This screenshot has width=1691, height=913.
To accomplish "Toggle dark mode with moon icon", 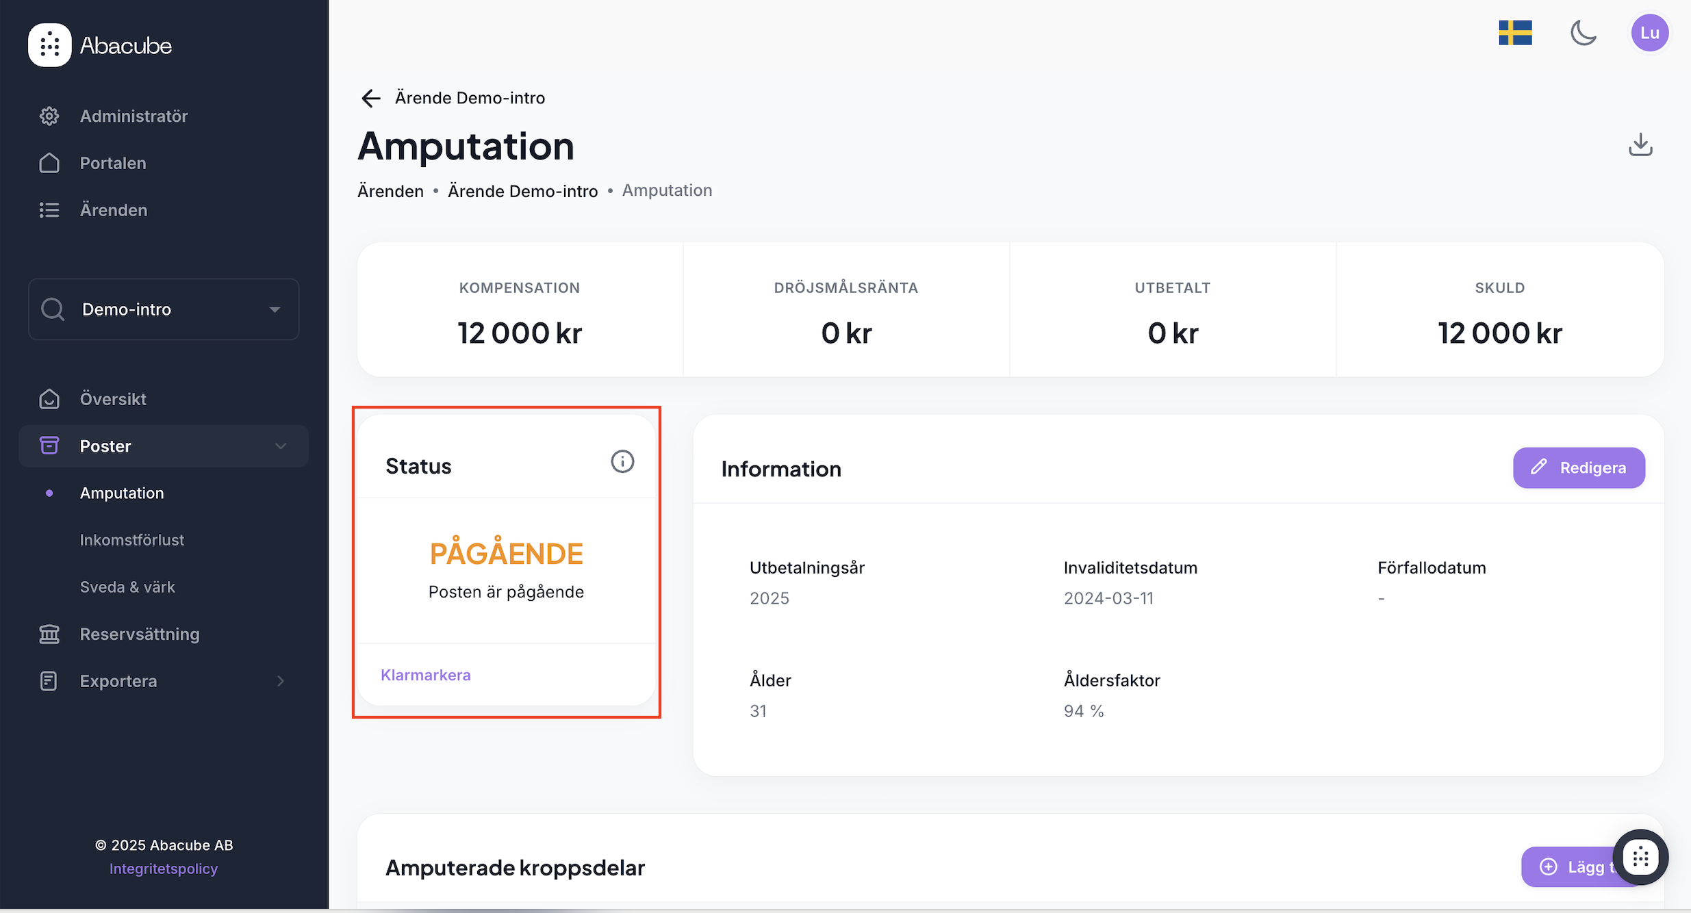I will (1583, 33).
